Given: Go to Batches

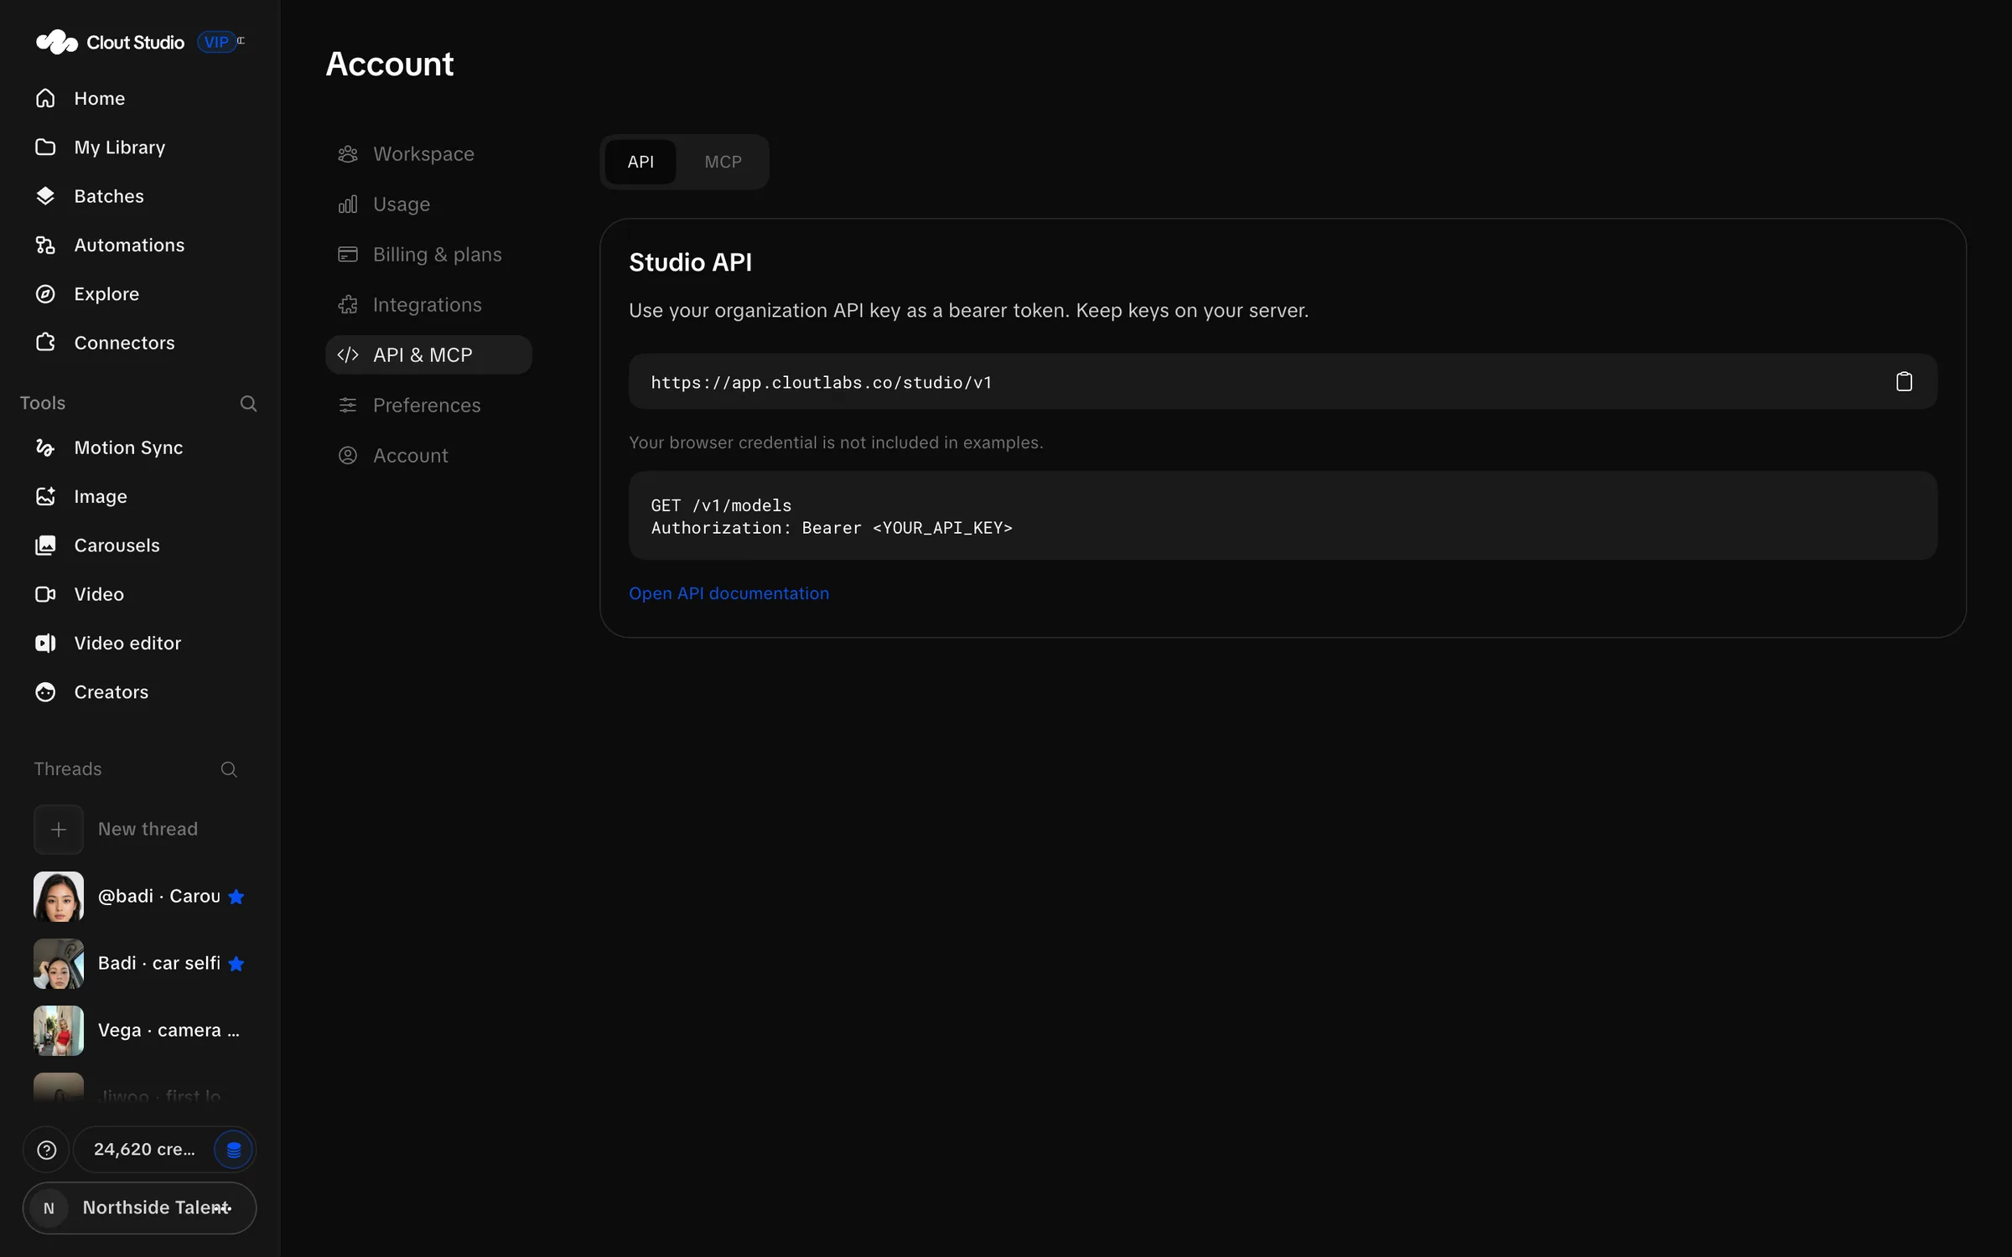Looking at the screenshot, I should point(139,196).
